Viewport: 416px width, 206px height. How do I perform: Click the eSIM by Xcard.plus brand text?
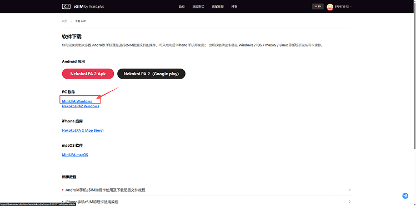[x=89, y=6]
